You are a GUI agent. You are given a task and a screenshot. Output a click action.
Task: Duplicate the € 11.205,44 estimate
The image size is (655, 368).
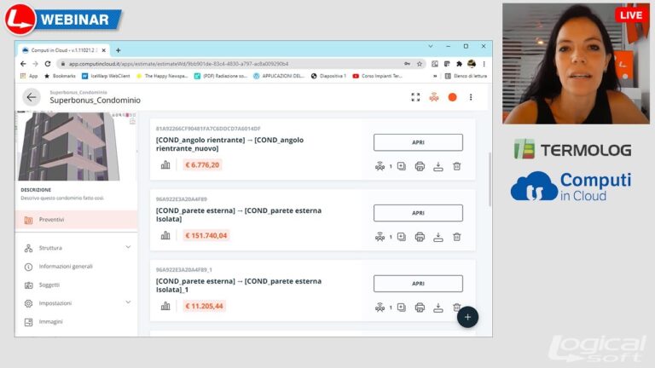pyautogui.click(x=402, y=308)
